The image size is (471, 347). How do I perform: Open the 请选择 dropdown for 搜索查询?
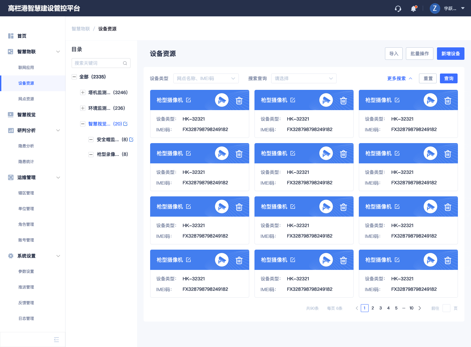[x=304, y=78]
